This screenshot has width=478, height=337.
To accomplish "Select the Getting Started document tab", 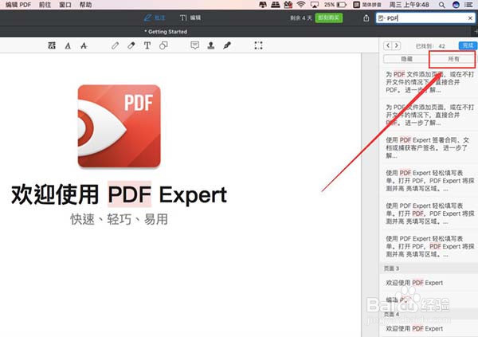I will 166,32.
